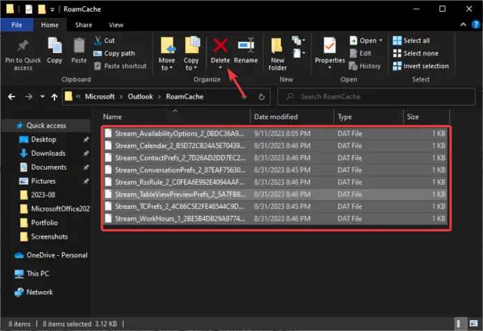Create a New folder via ribbon
The image size is (483, 331).
pos(277,46)
